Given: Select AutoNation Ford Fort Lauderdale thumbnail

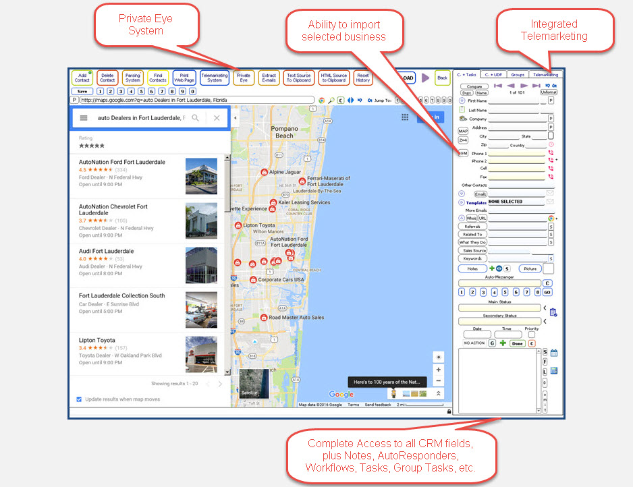Looking at the screenshot, I should pyautogui.click(x=201, y=176).
